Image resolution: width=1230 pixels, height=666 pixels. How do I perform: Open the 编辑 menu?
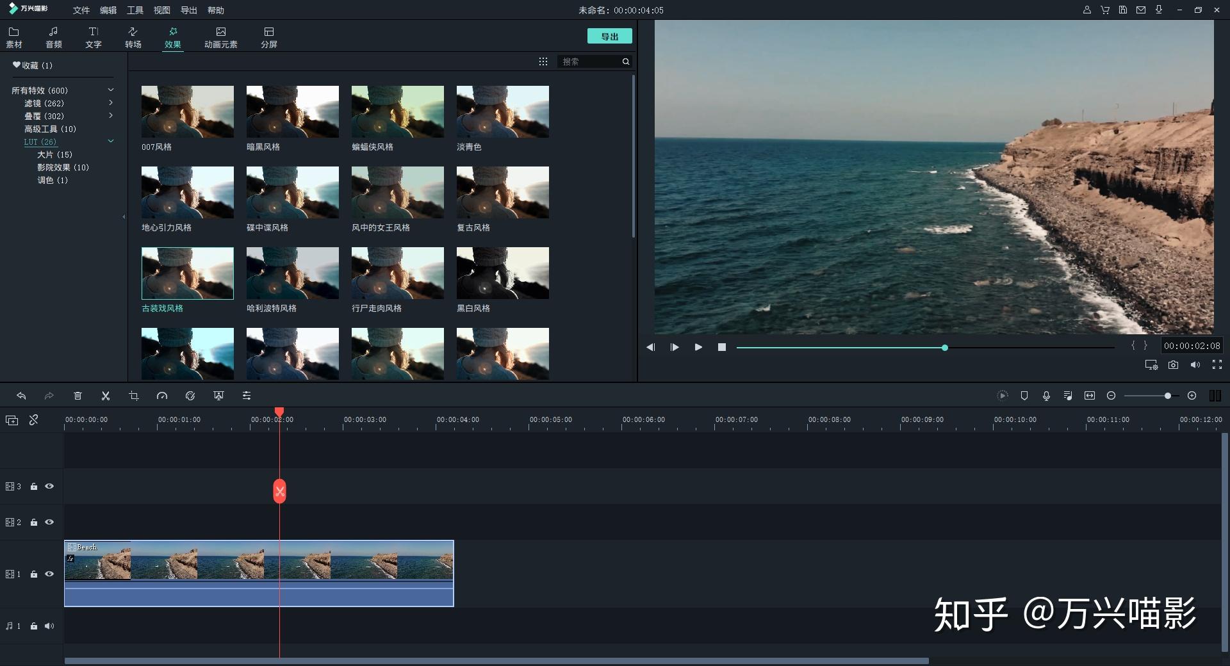pyautogui.click(x=108, y=10)
